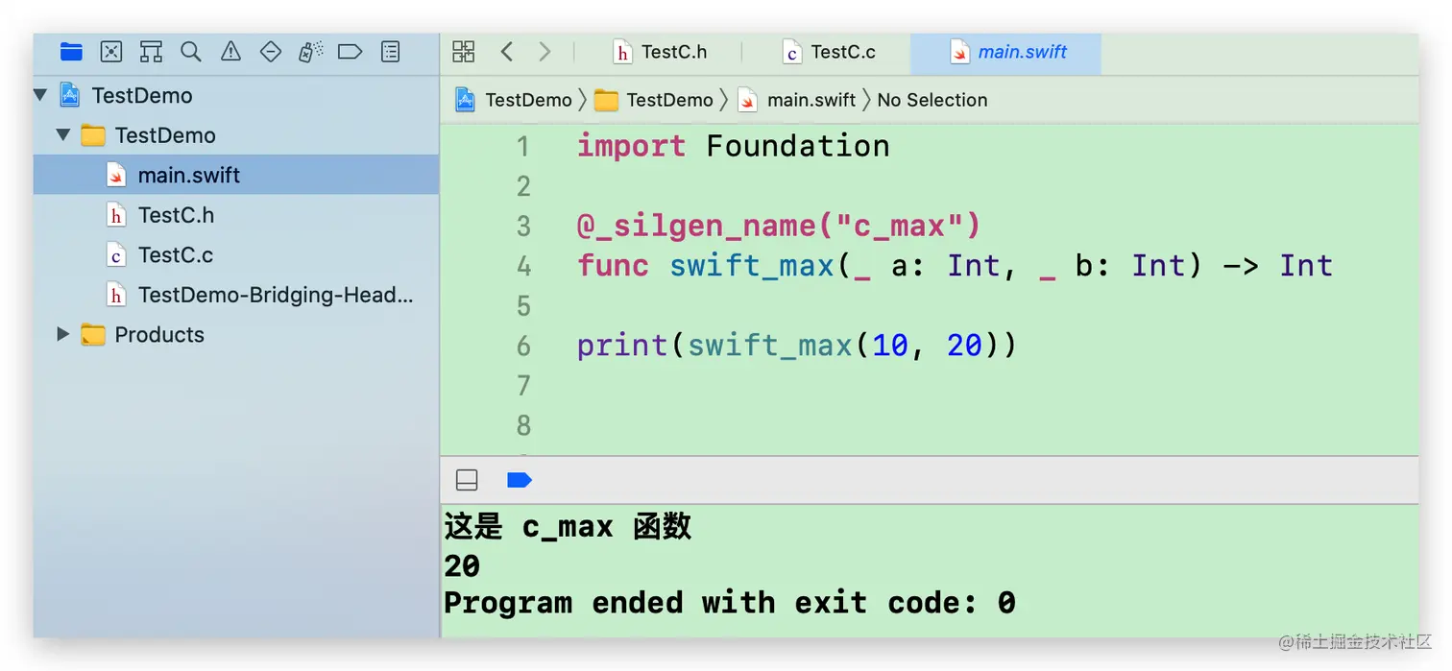
Task: Open the Report navigator icon
Action: point(391,52)
